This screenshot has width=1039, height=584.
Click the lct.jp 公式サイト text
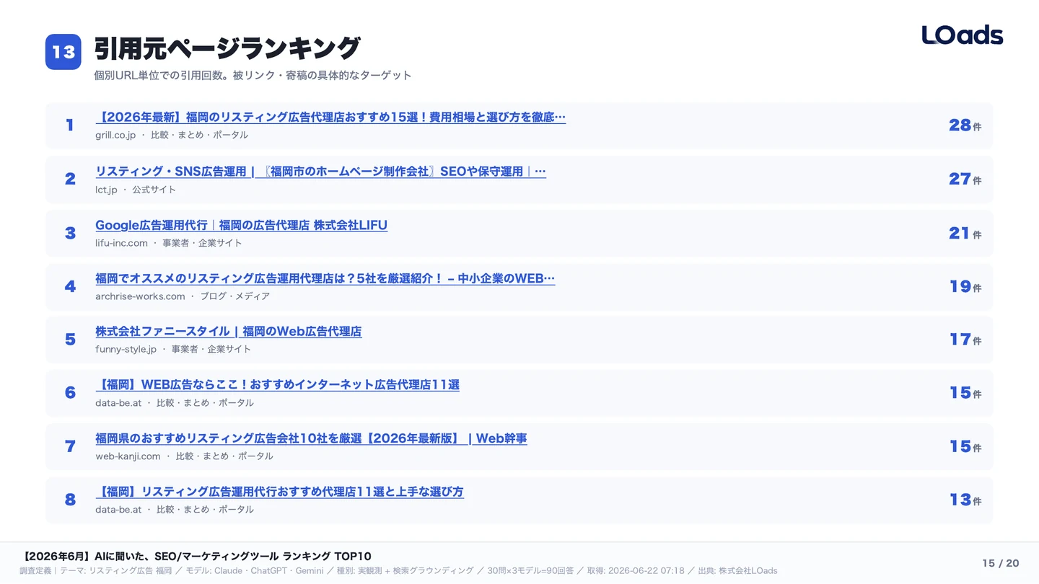136,190
